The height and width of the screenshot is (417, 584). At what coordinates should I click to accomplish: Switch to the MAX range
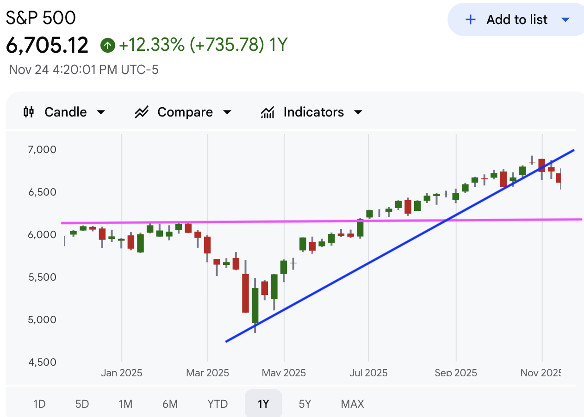click(x=352, y=404)
